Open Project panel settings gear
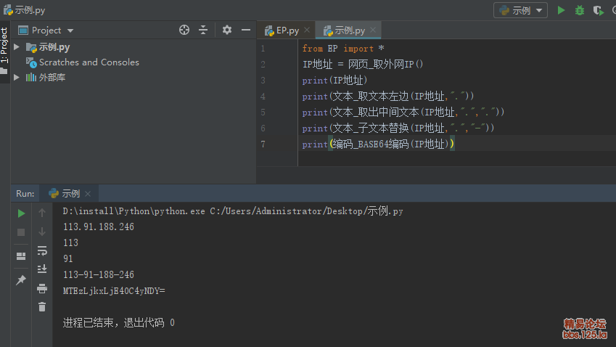Screen dimensions: 616x347 pos(227,30)
